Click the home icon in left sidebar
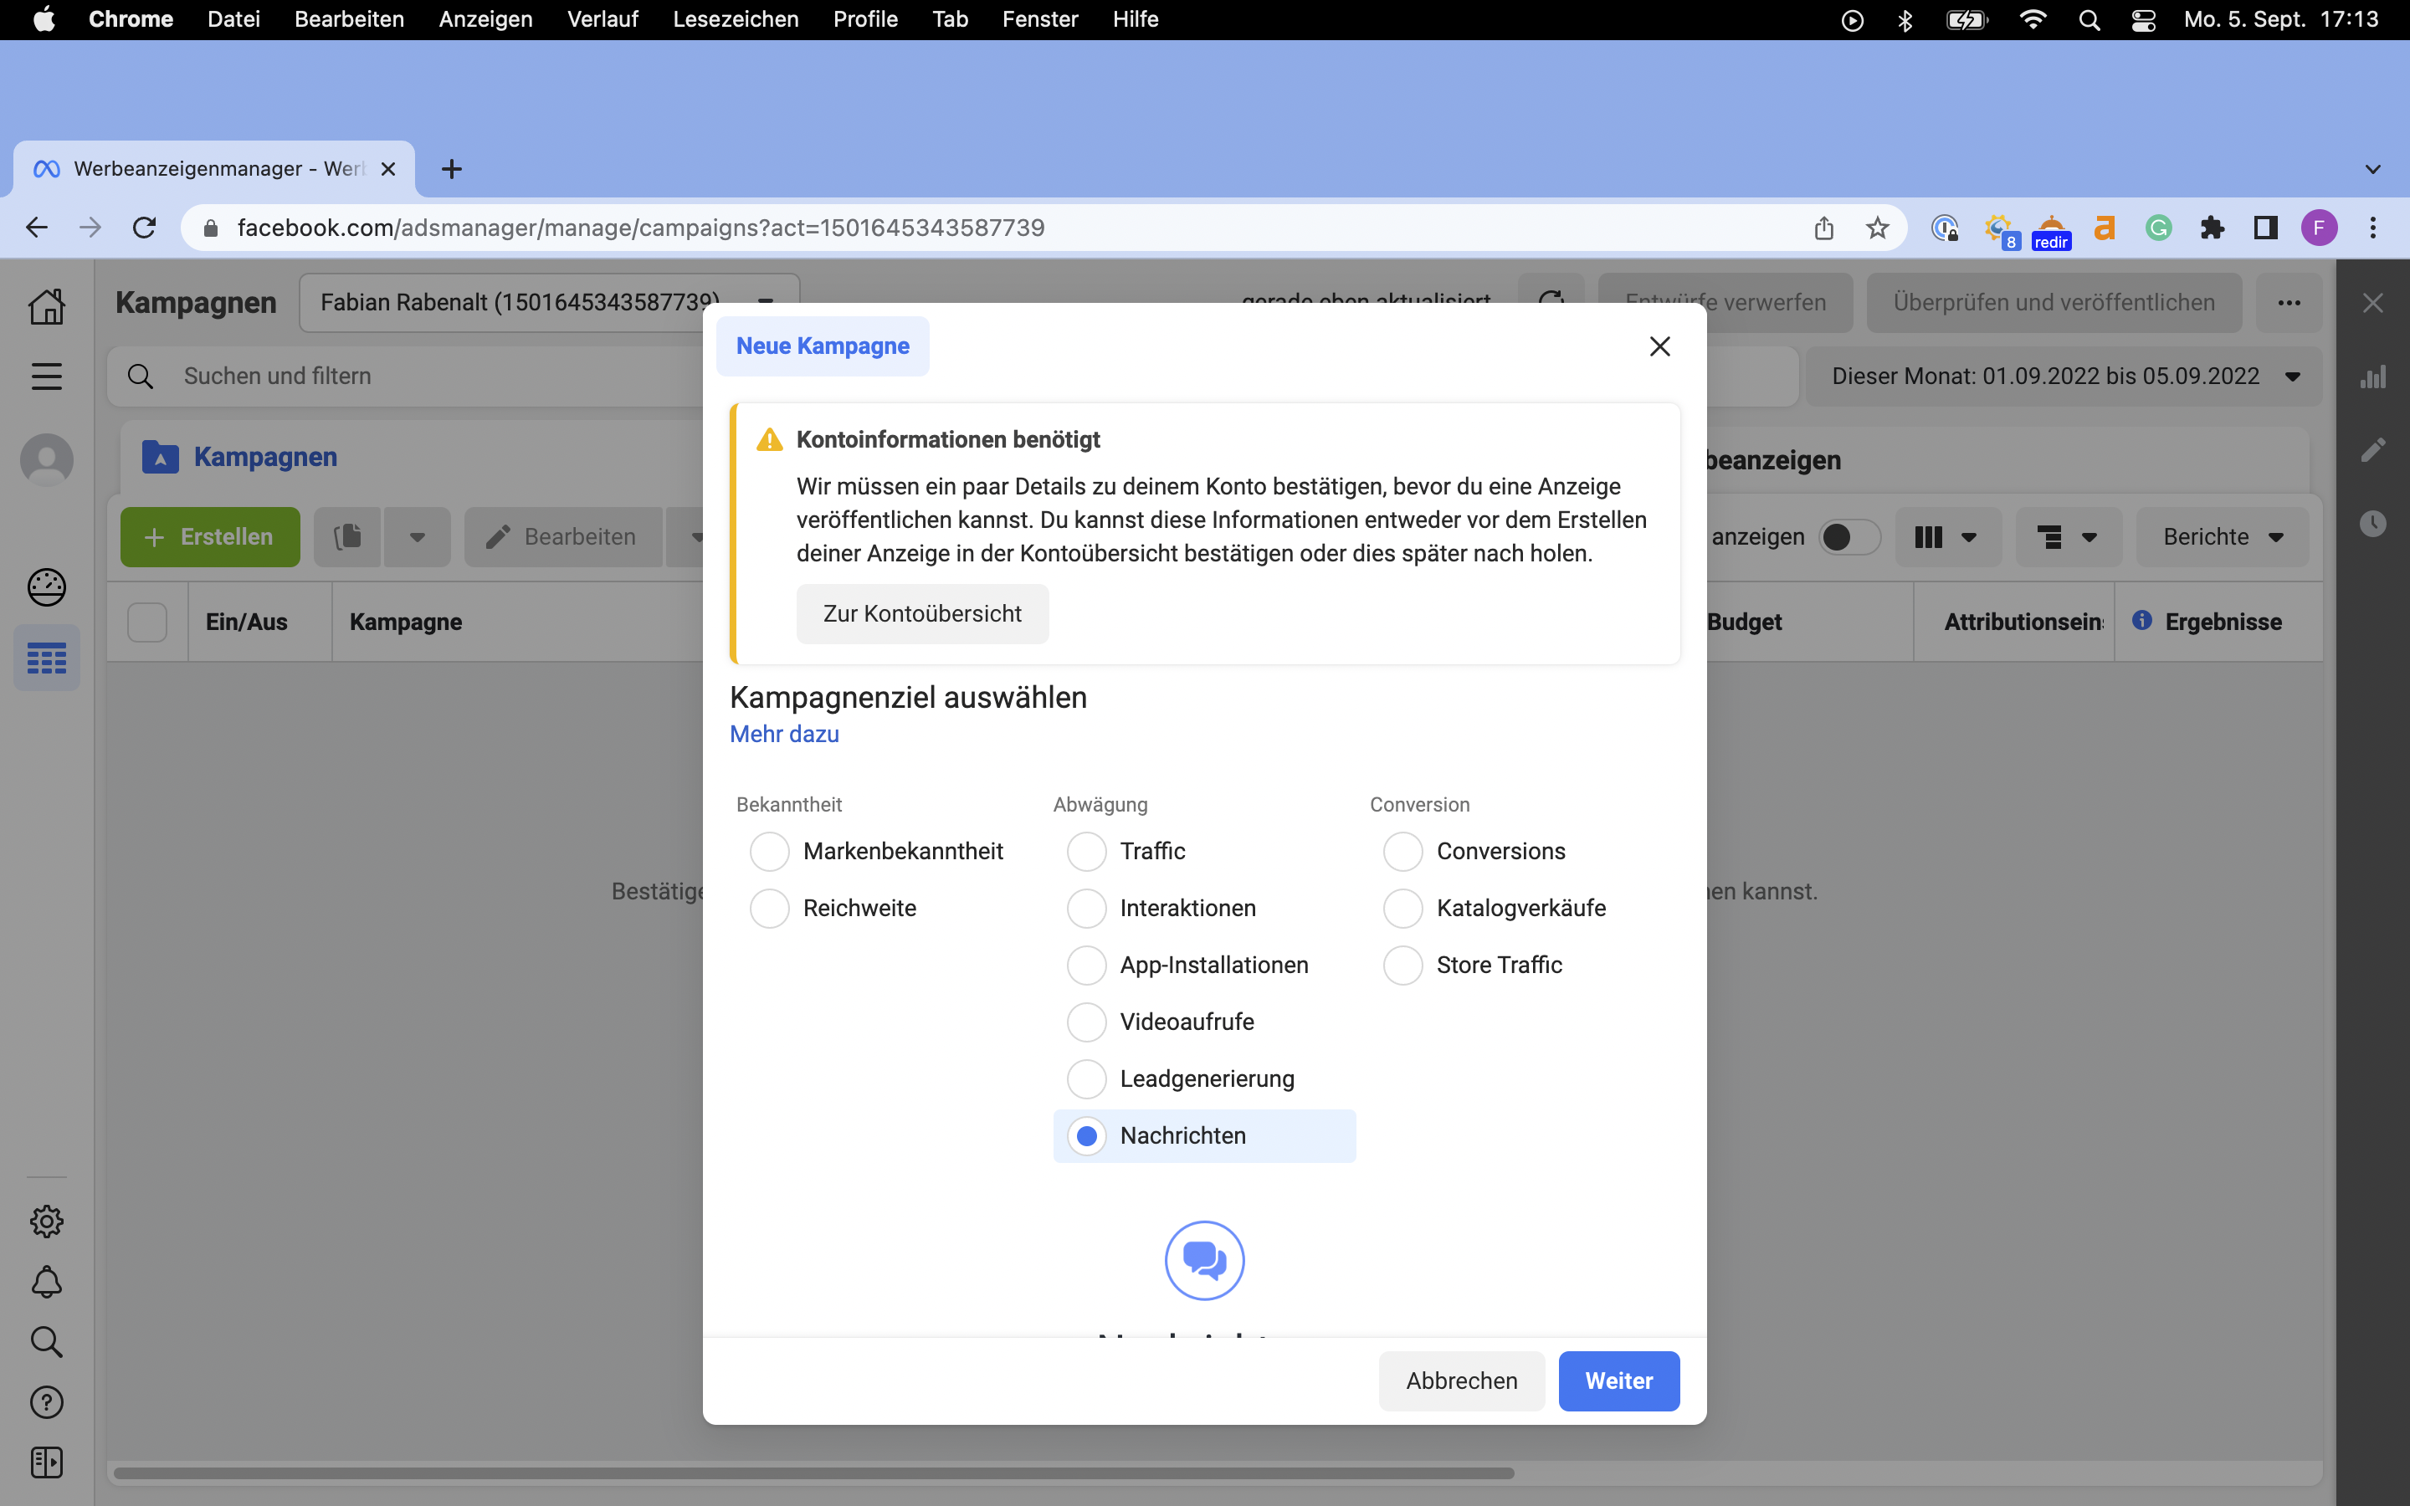Screen dimensions: 2410x1506 [x=46, y=305]
